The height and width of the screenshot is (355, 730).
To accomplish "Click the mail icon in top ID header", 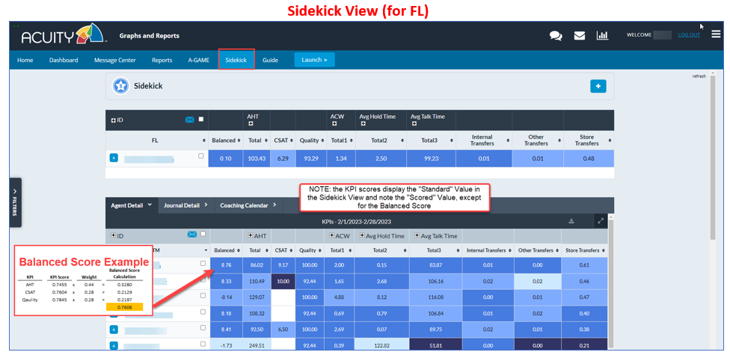I will [190, 120].
